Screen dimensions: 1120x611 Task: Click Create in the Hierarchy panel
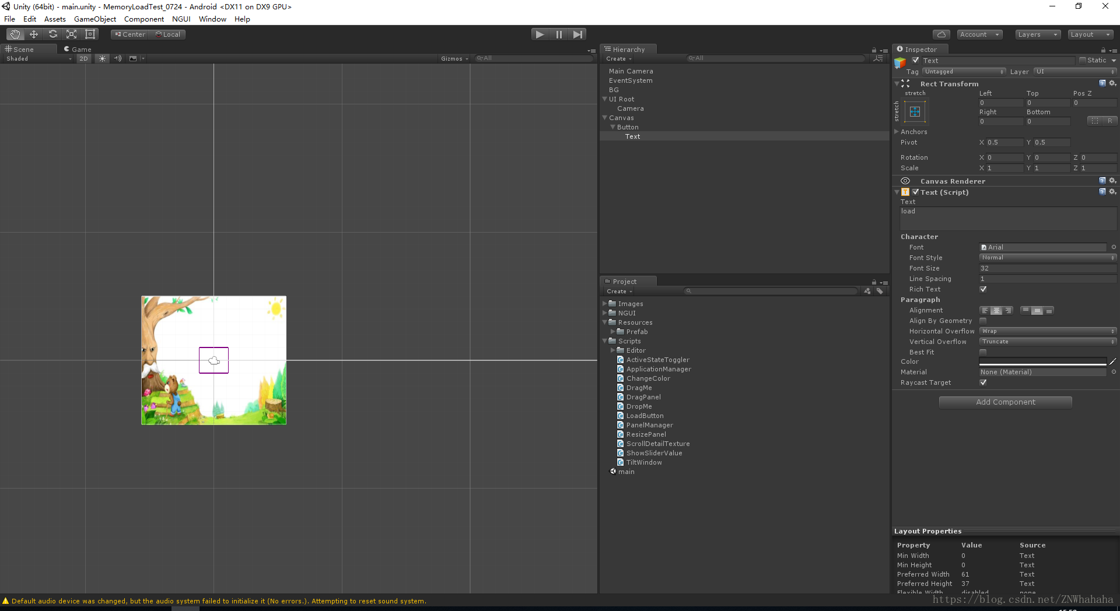click(x=618, y=59)
